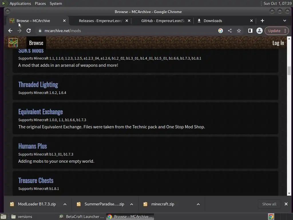Open the Applications menu
The image size is (293, 220).
[x=20, y=3]
